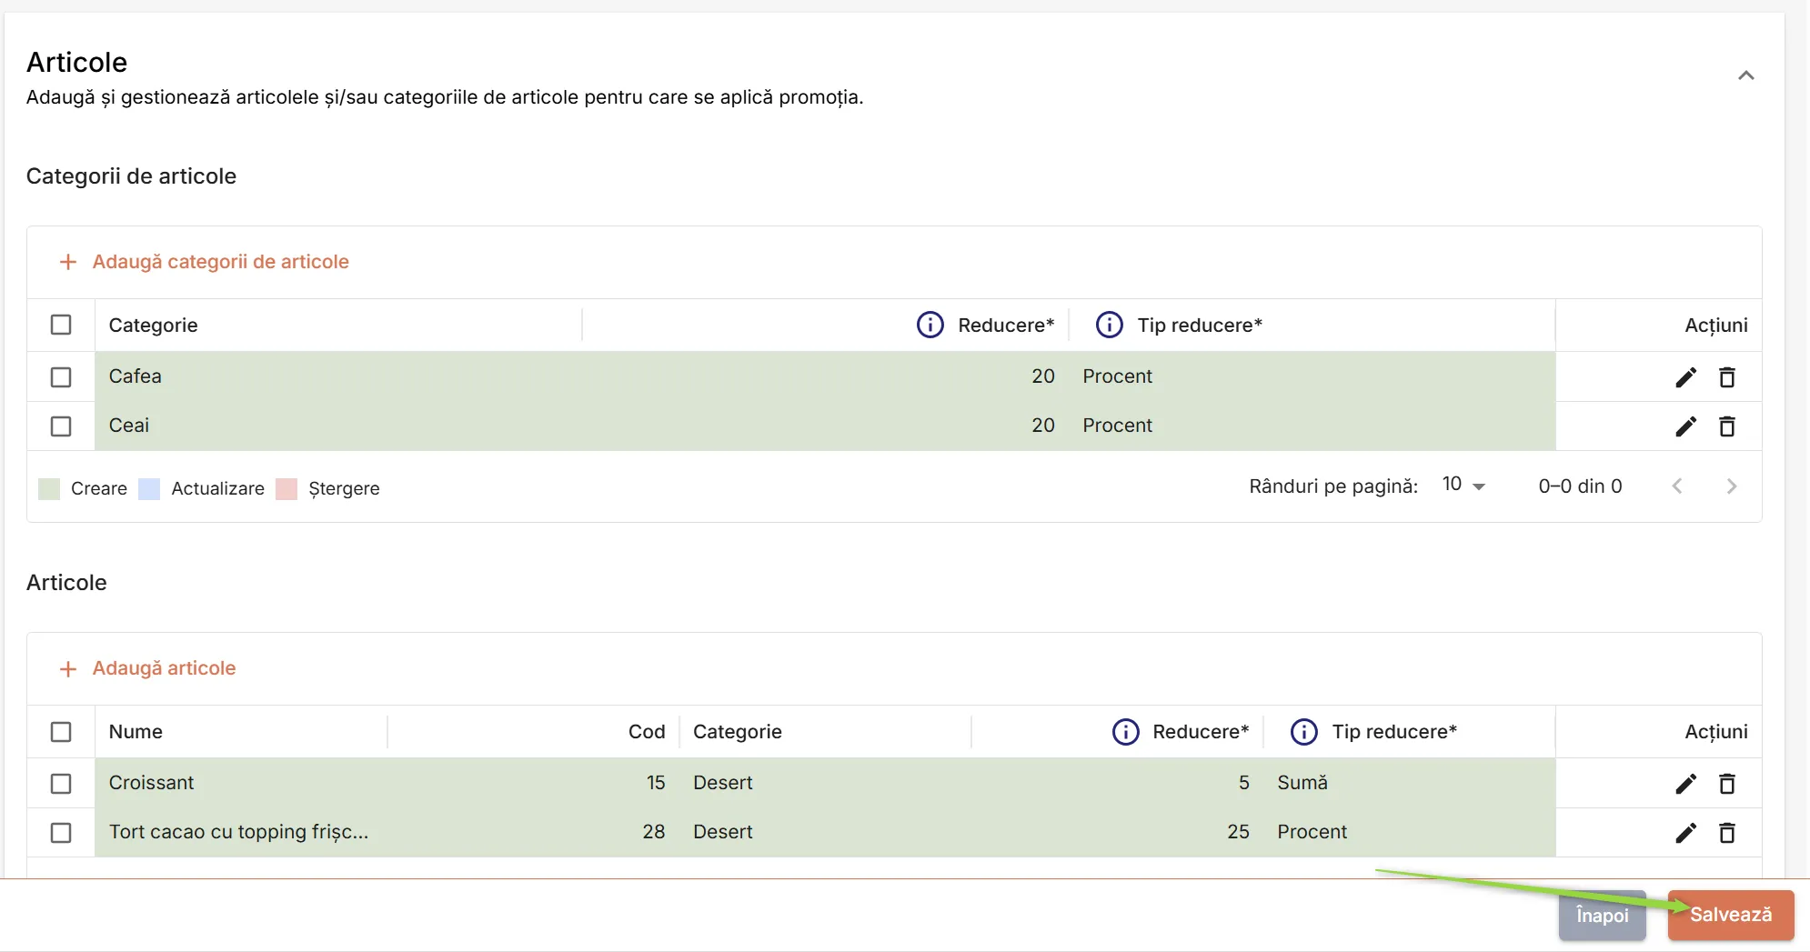Delete the Cafea category row
Viewport: 1810px width, 952px height.
click(1726, 377)
